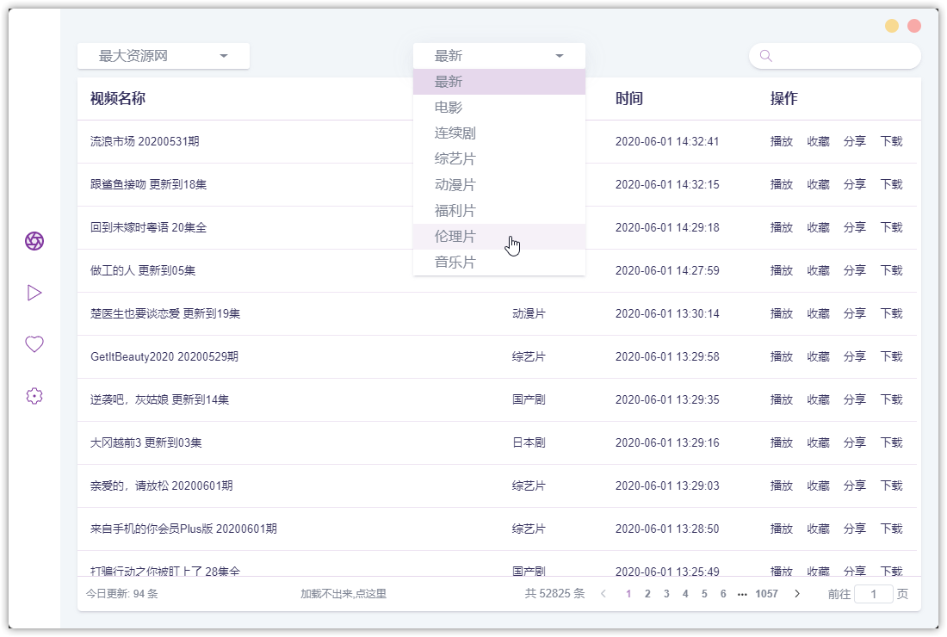Click the yellow minimize window button
Viewport: 947px width, 637px height.
pos(892,26)
